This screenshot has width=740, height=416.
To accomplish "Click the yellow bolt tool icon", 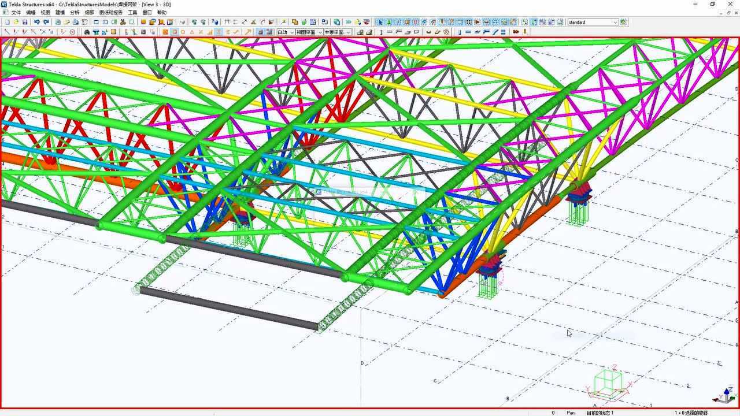I will [524, 32].
